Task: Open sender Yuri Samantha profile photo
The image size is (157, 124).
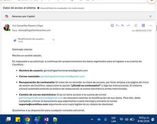Action: click(7, 28)
